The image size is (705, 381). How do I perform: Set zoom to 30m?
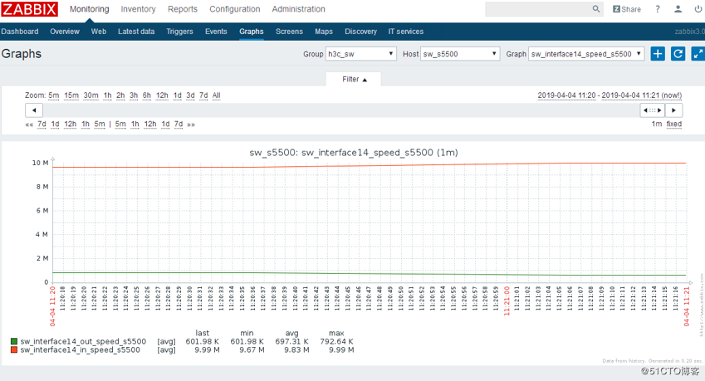[91, 95]
